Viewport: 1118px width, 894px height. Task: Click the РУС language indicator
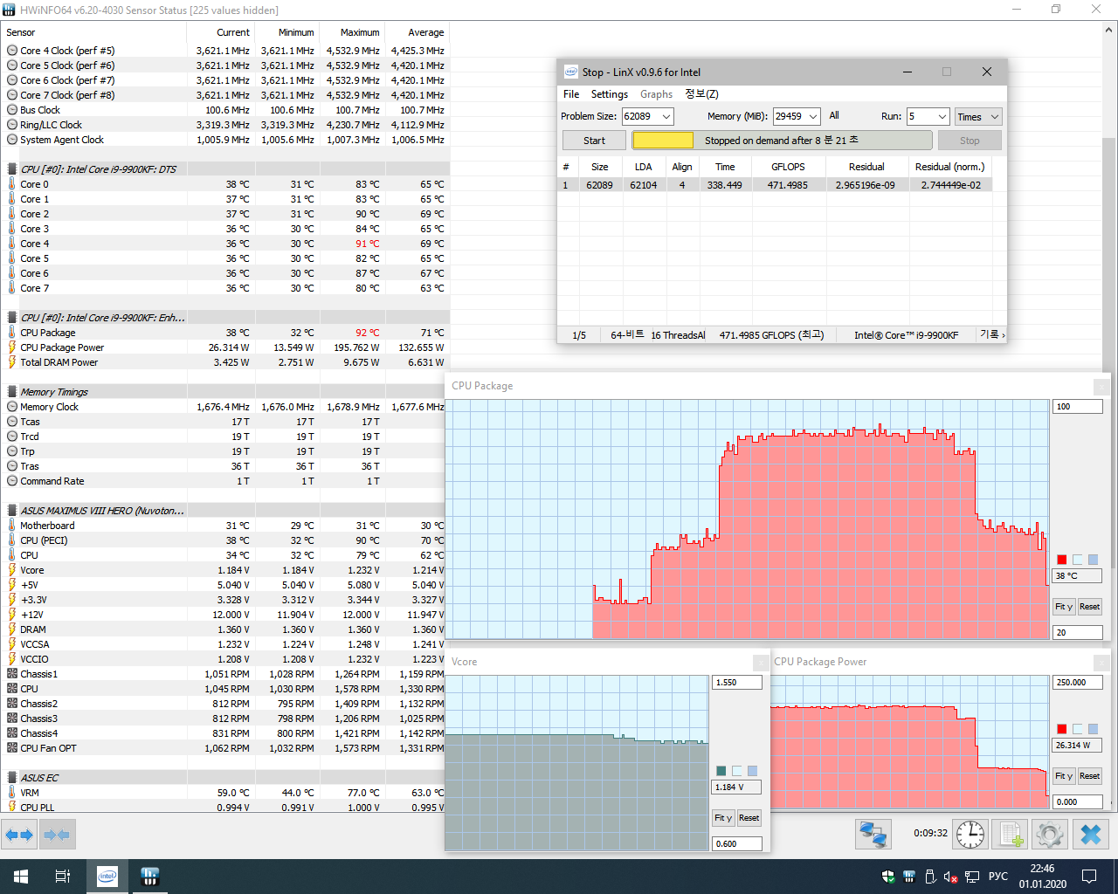(998, 877)
